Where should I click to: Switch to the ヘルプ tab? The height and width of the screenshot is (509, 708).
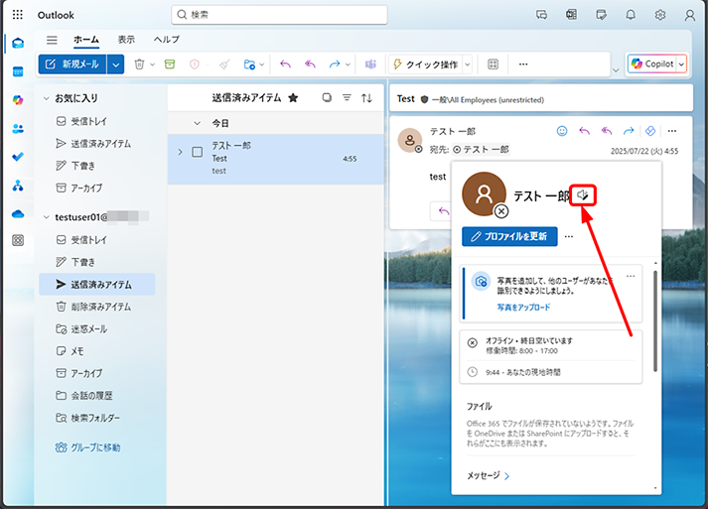(167, 40)
